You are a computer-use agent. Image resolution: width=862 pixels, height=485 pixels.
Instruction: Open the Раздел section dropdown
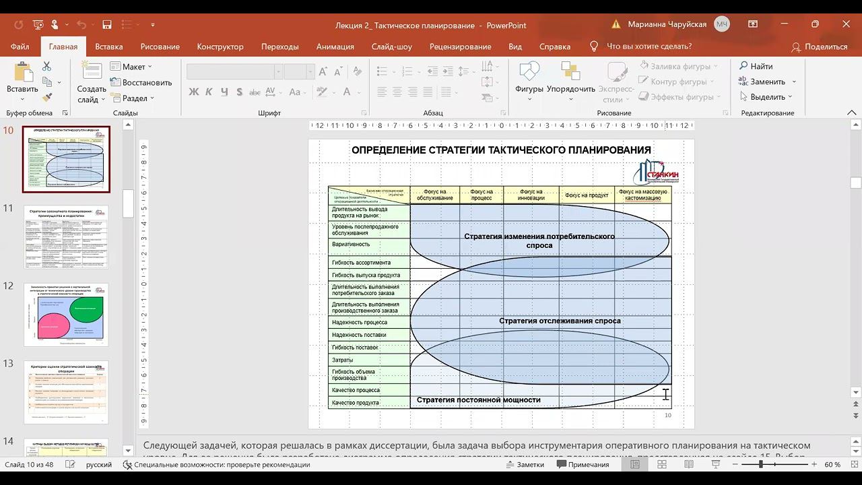(133, 98)
